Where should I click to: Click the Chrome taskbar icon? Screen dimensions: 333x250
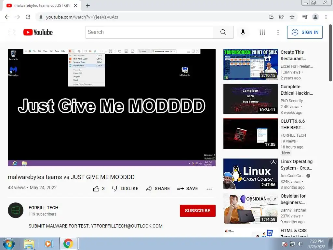click(x=68, y=243)
